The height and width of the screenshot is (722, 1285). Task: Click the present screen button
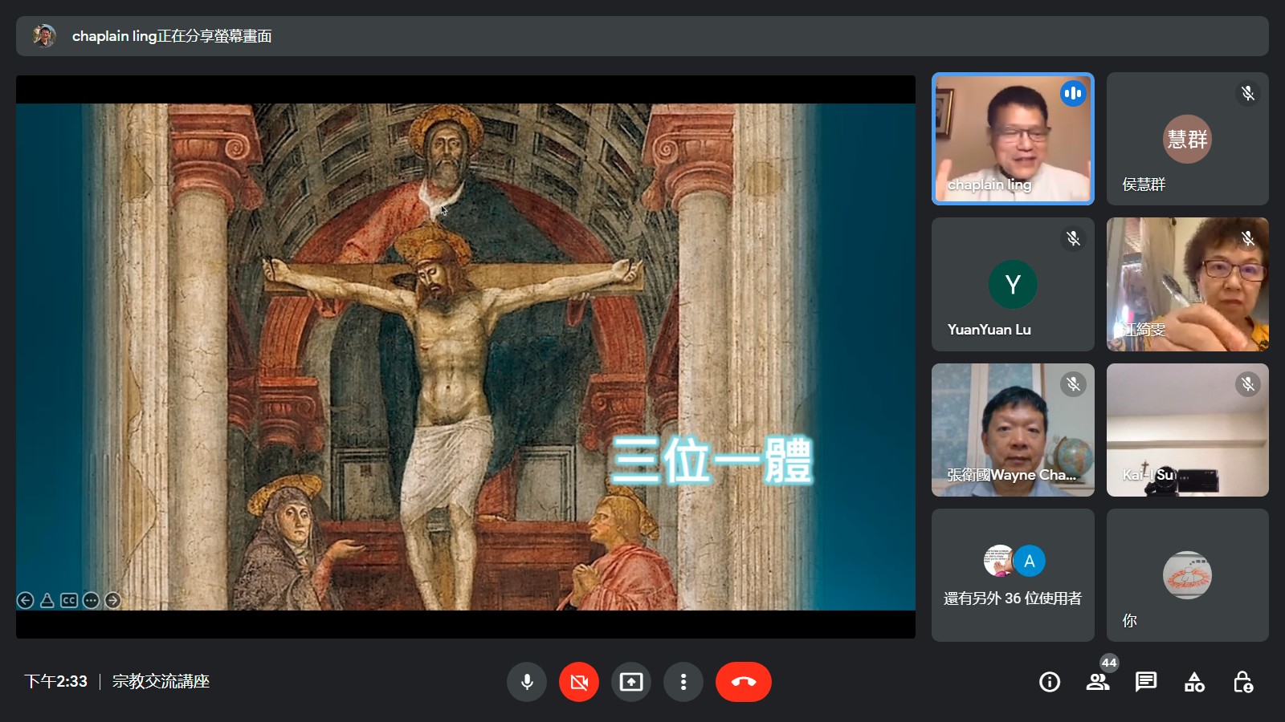point(631,682)
